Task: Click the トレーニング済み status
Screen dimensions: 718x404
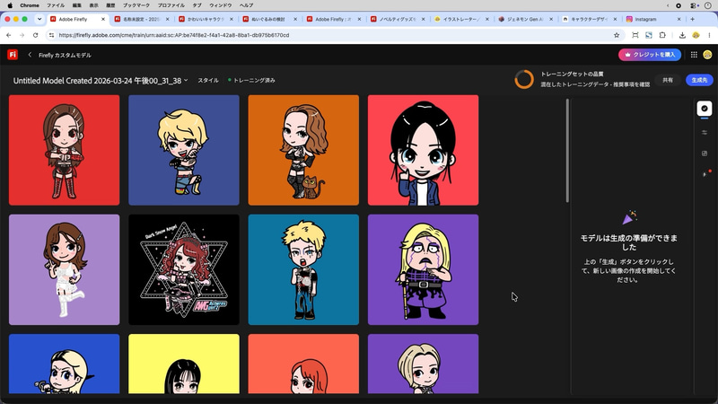Action: tap(251, 80)
